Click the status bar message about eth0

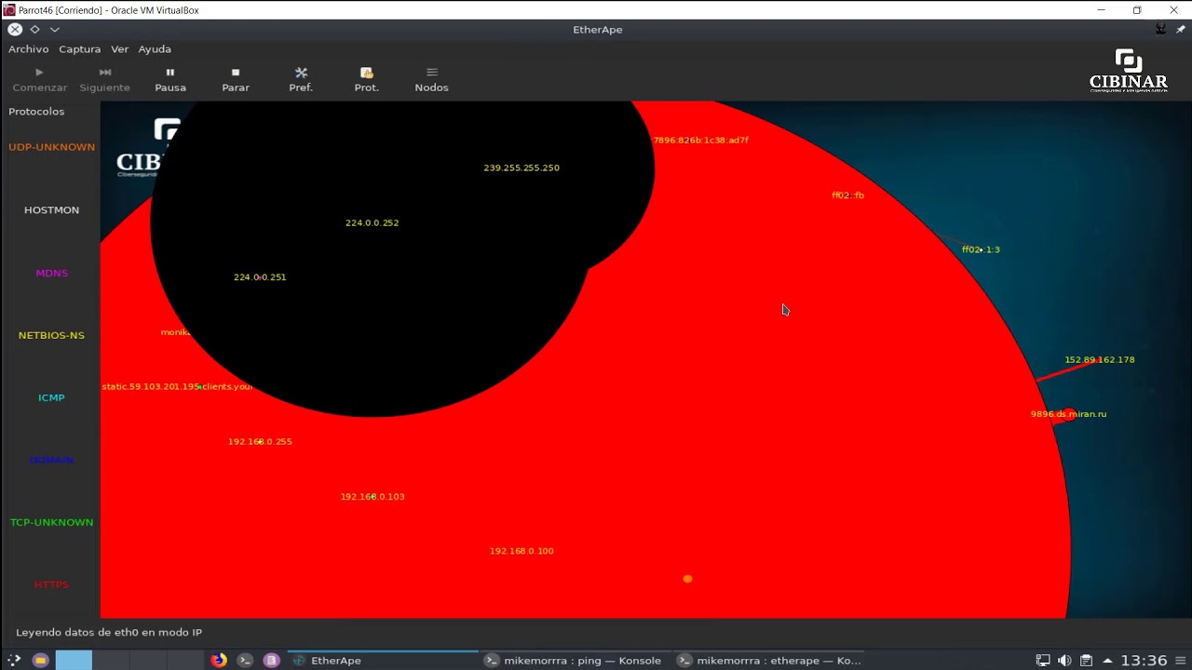[109, 633]
